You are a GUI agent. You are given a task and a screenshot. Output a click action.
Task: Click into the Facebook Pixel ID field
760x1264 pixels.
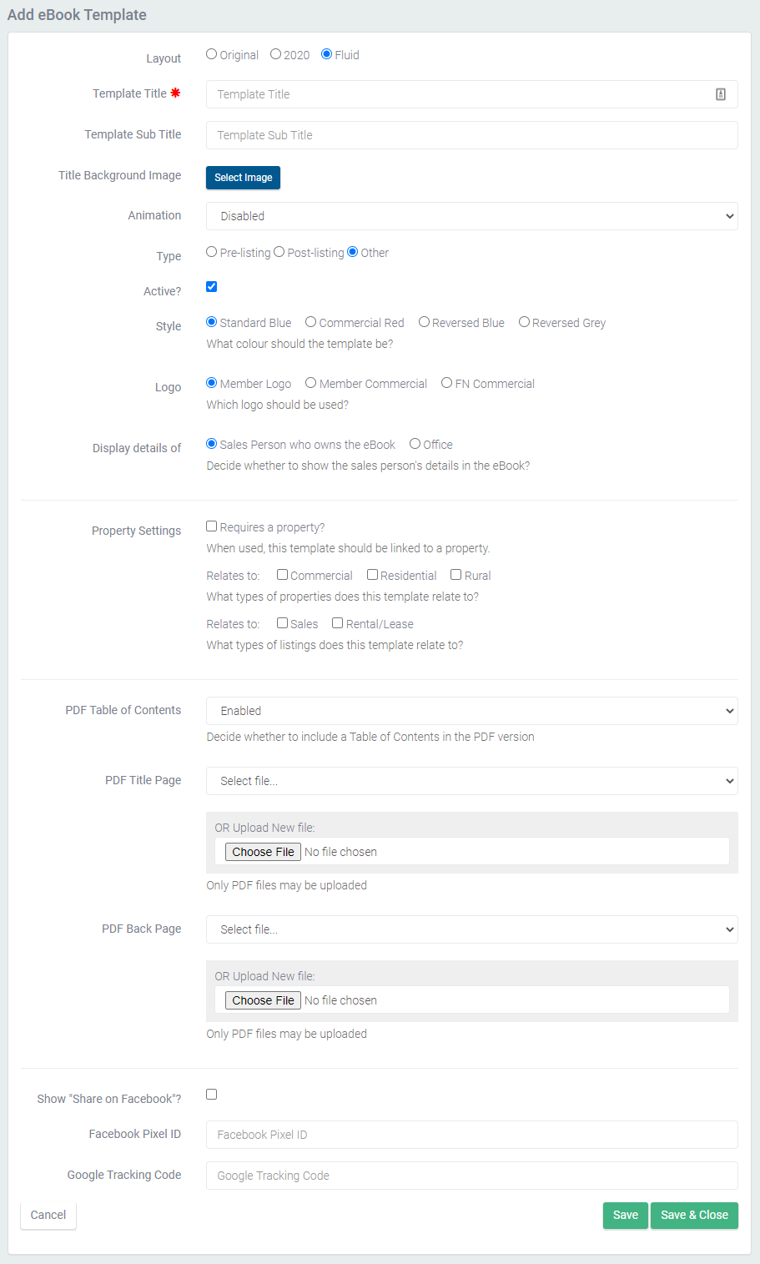471,1135
